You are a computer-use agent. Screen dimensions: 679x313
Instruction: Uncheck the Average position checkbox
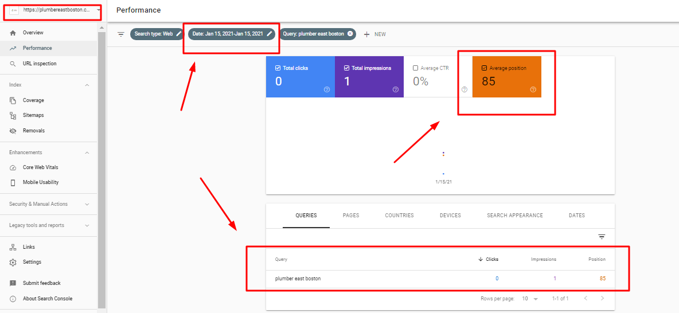click(x=484, y=68)
